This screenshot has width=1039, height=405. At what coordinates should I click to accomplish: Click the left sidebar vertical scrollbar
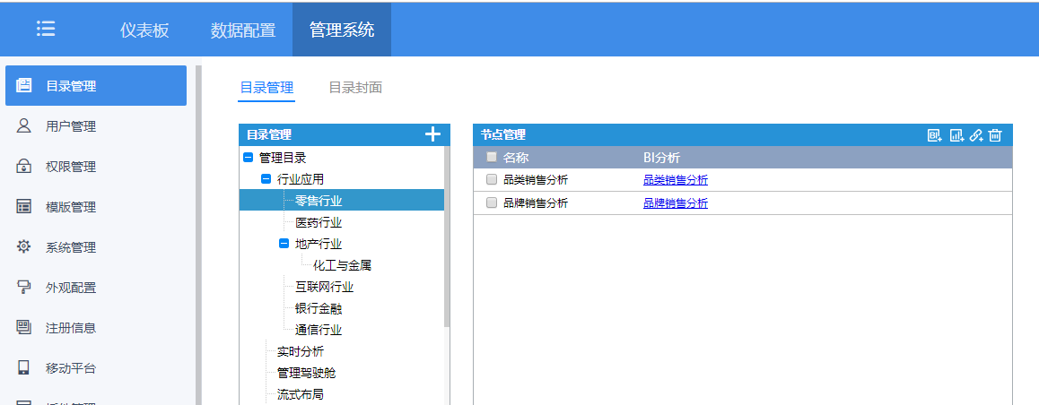(198, 235)
